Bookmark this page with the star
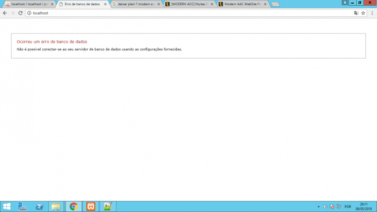 [363, 13]
